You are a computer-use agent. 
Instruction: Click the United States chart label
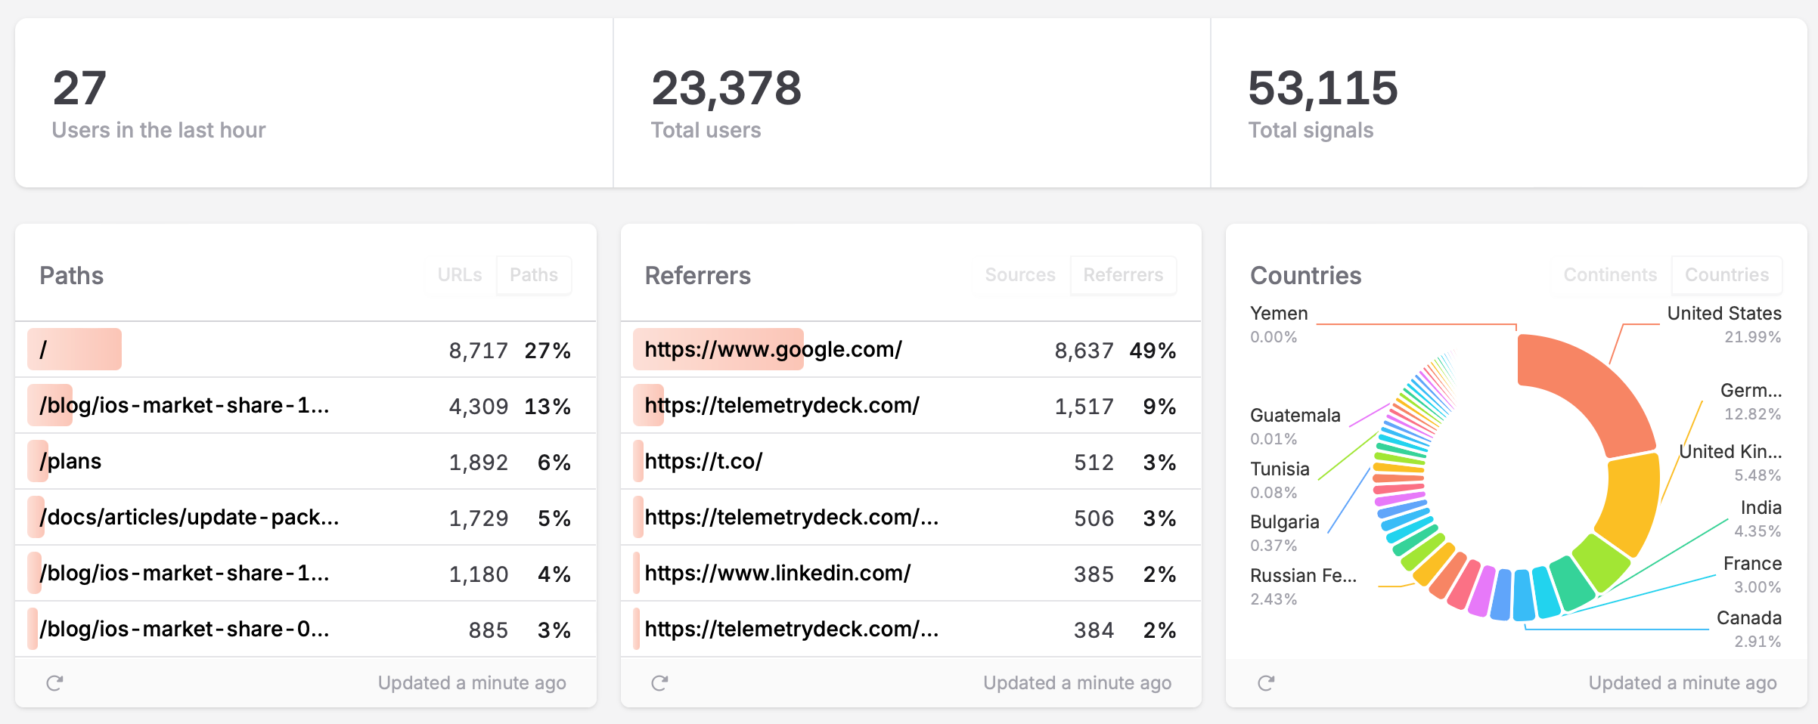pyautogui.click(x=1724, y=314)
